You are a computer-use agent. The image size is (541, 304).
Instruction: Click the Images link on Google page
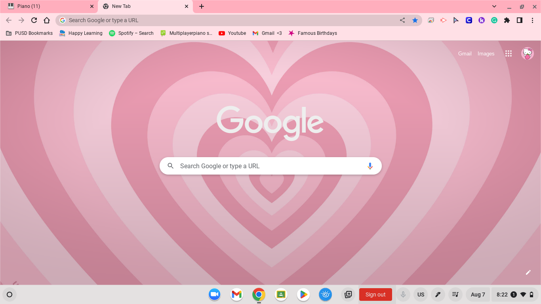[486, 53]
